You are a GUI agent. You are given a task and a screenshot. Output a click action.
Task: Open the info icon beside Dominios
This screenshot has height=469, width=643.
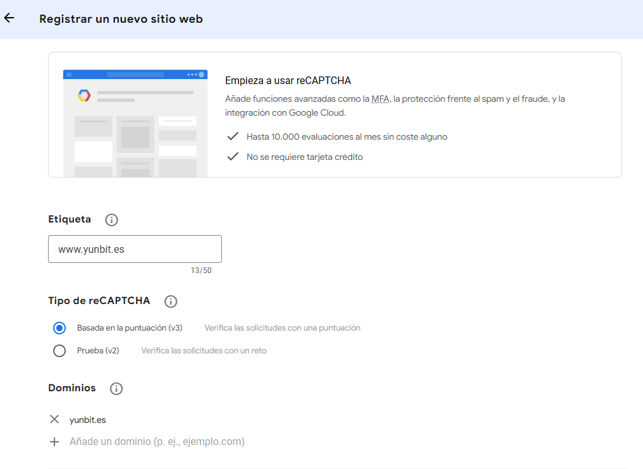(116, 389)
